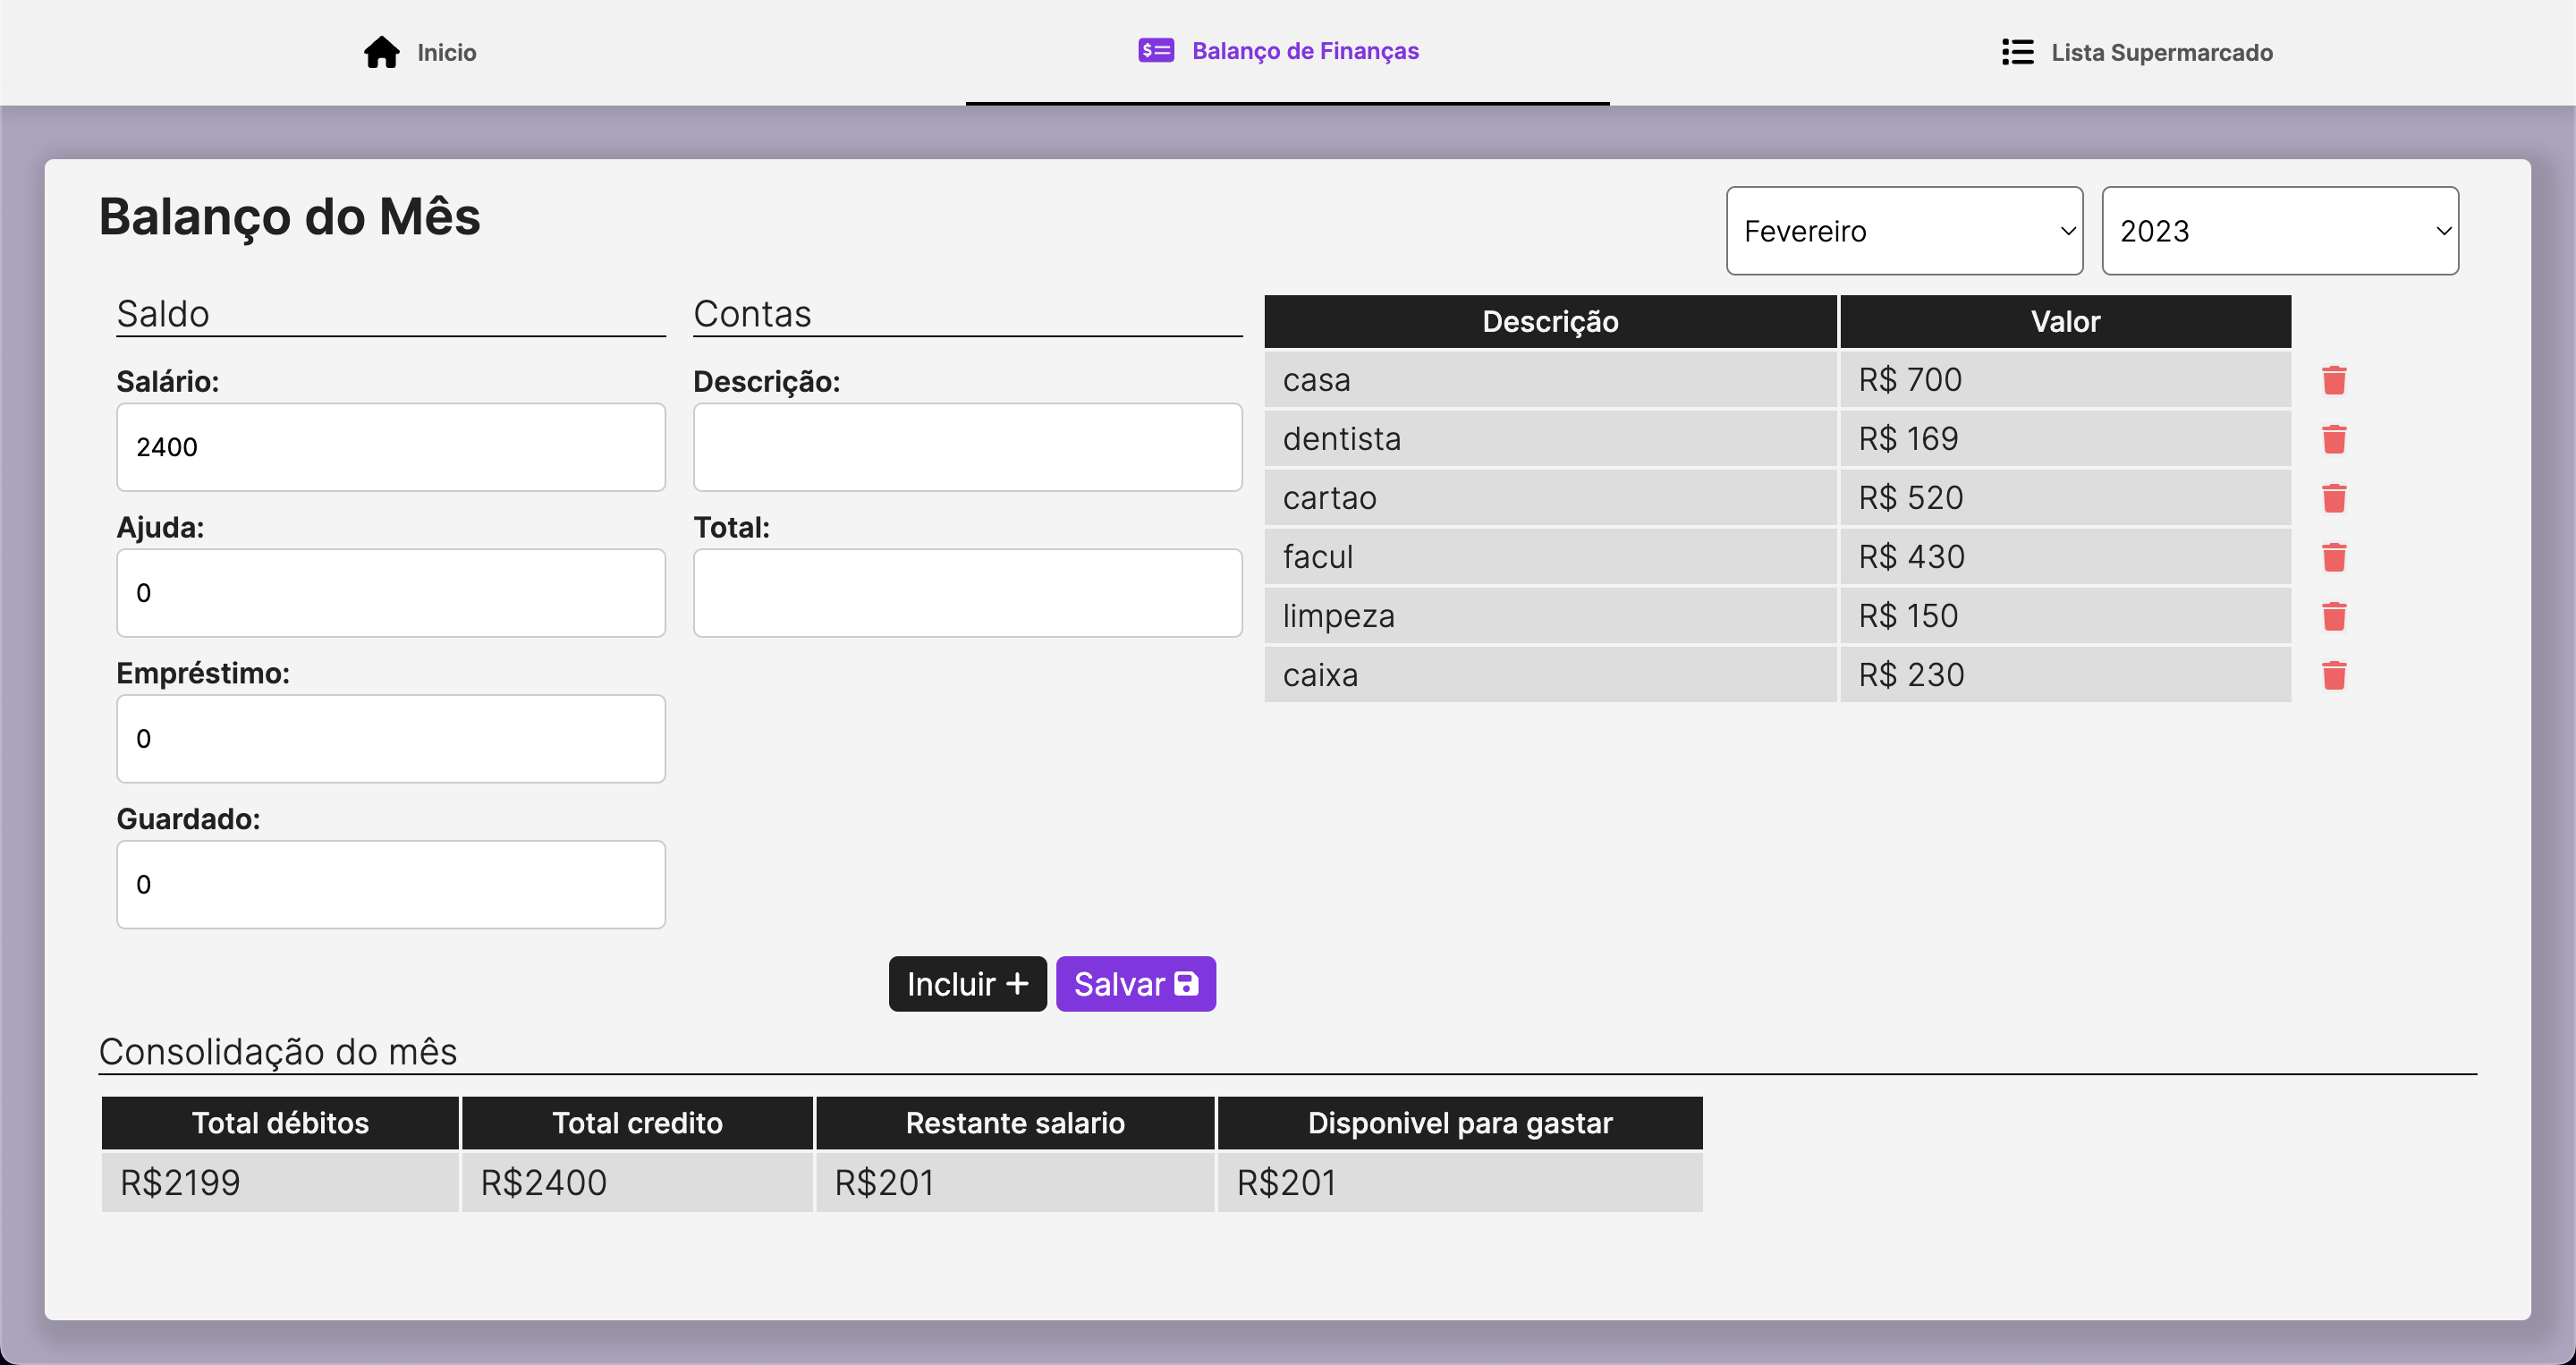Select the Contas Total input box
Image resolution: width=2576 pixels, height=1365 pixels.
(967, 593)
